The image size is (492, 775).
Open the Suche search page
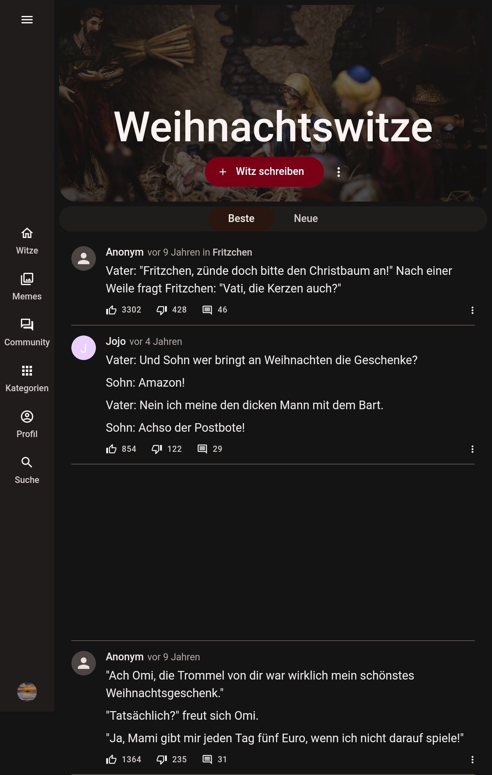coord(27,470)
